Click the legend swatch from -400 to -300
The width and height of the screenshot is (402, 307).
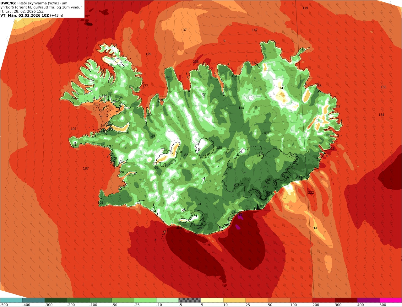(x=33, y=300)
